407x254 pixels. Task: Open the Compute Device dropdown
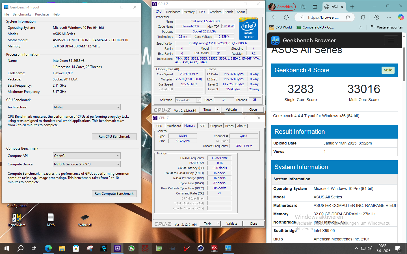click(x=87, y=164)
